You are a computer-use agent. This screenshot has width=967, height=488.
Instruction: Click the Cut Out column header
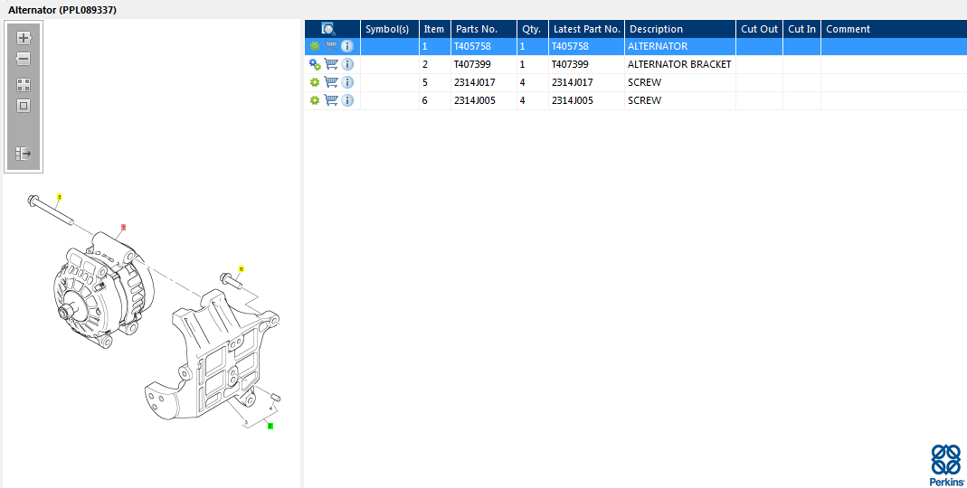[x=759, y=29]
